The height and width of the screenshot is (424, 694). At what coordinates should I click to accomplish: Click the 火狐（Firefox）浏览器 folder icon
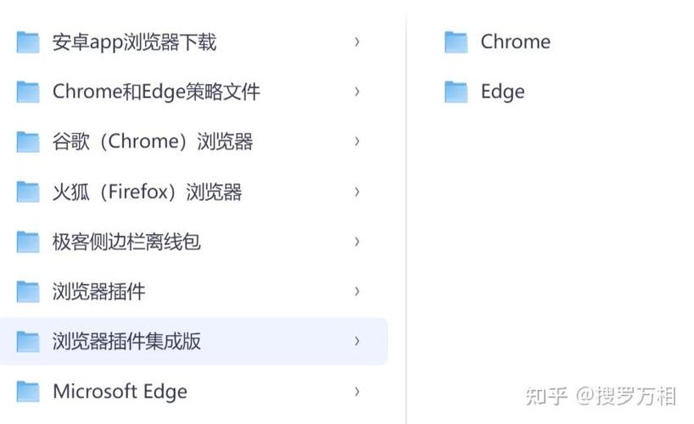(x=28, y=192)
